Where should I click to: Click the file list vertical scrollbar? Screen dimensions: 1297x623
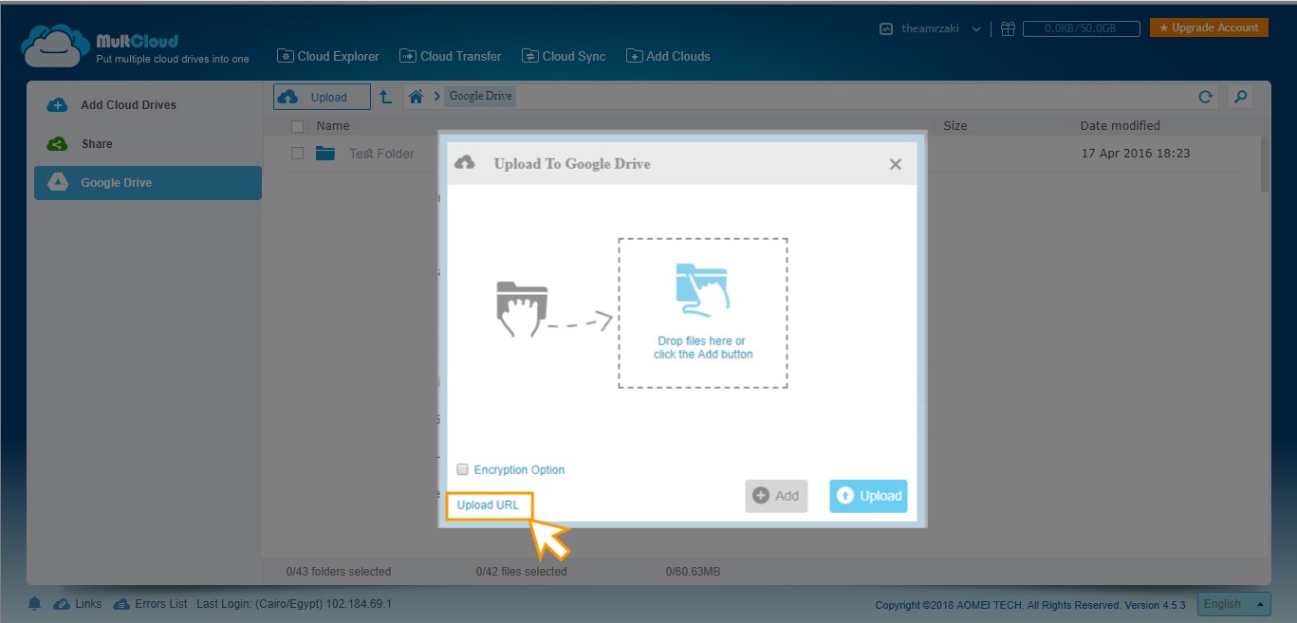pos(1265,164)
